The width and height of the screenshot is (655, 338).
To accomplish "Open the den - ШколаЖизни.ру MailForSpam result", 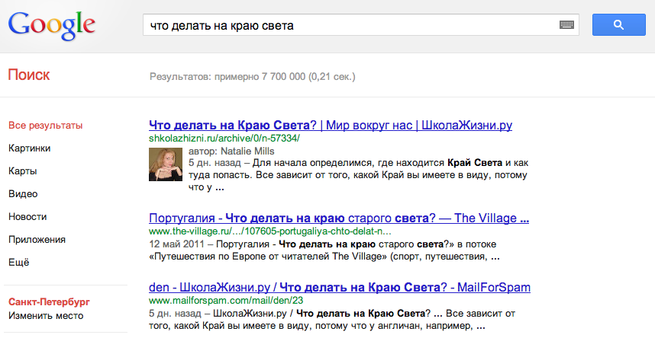I will tap(340, 287).
